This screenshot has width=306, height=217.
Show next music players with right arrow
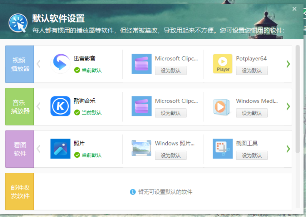(x=288, y=106)
